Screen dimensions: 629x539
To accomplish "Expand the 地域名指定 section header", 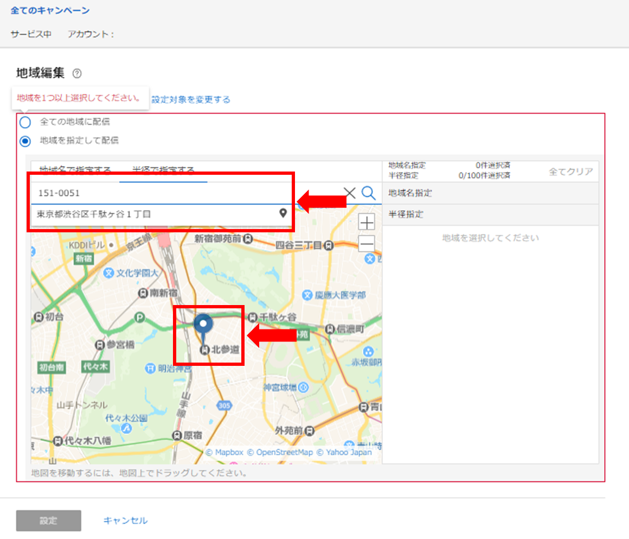I will tap(490, 193).
